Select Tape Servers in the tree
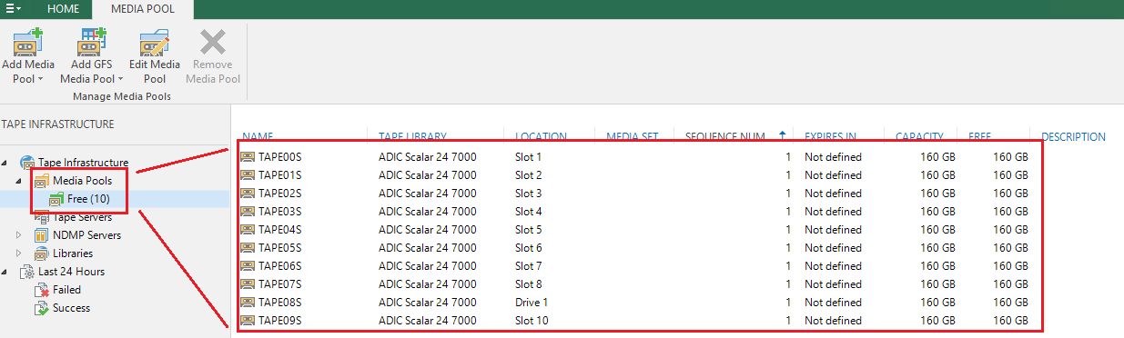Screen dimensions: 1124x338 [83, 217]
